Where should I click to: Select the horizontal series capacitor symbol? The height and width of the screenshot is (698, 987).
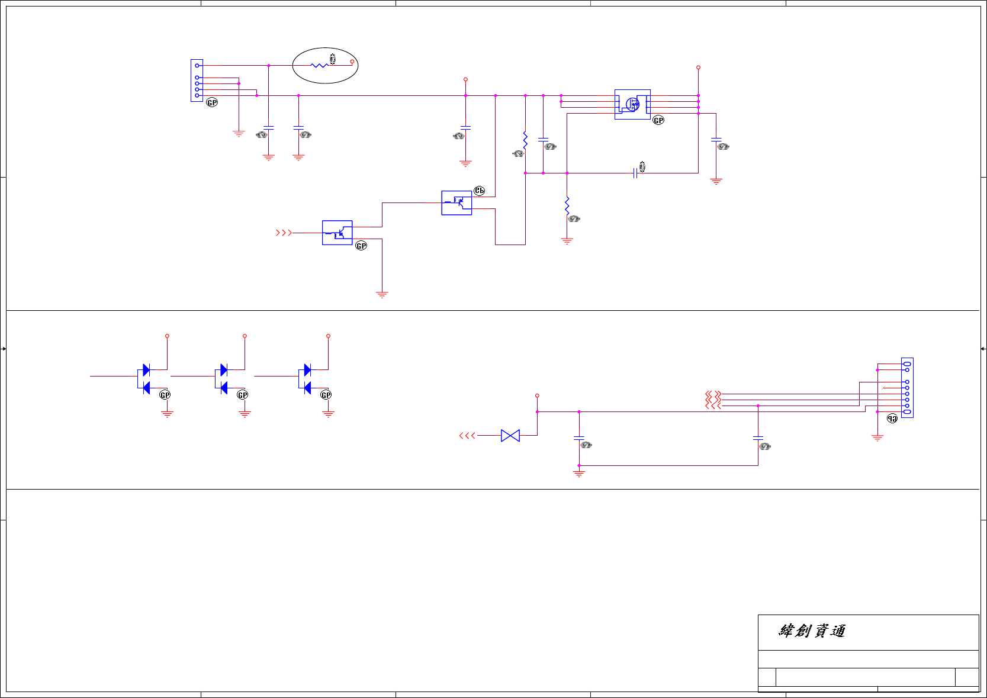tap(635, 173)
